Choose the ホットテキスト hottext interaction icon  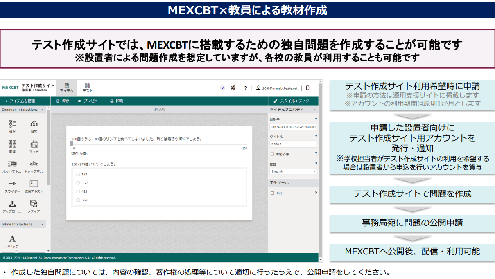pyautogui.click(x=12, y=164)
